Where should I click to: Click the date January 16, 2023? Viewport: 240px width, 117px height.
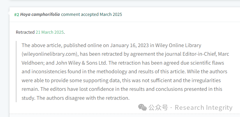point(129,45)
